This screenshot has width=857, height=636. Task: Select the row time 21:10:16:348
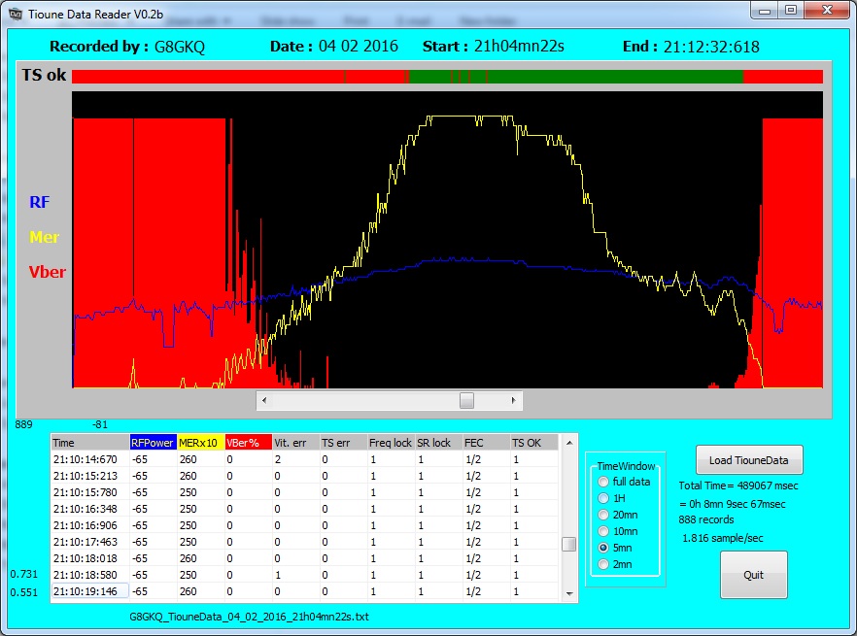coord(86,509)
